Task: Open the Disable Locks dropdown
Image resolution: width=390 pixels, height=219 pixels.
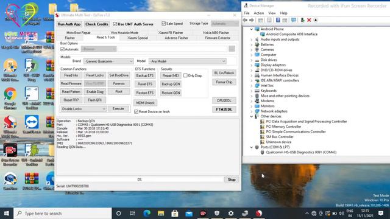Action: tap(83, 109)
